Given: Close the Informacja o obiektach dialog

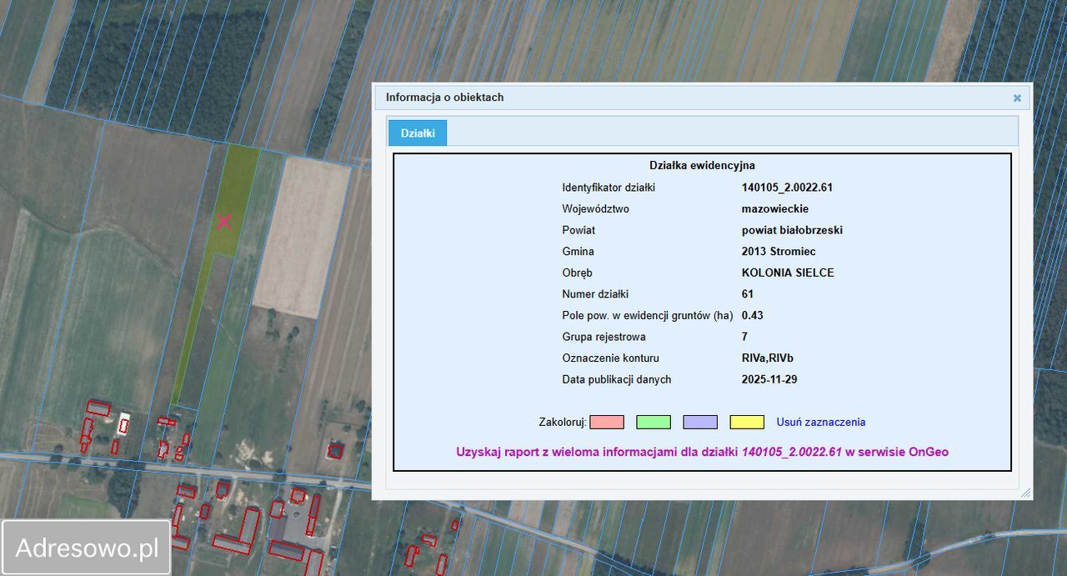Looking at the screenshot, I should 1017,98.
